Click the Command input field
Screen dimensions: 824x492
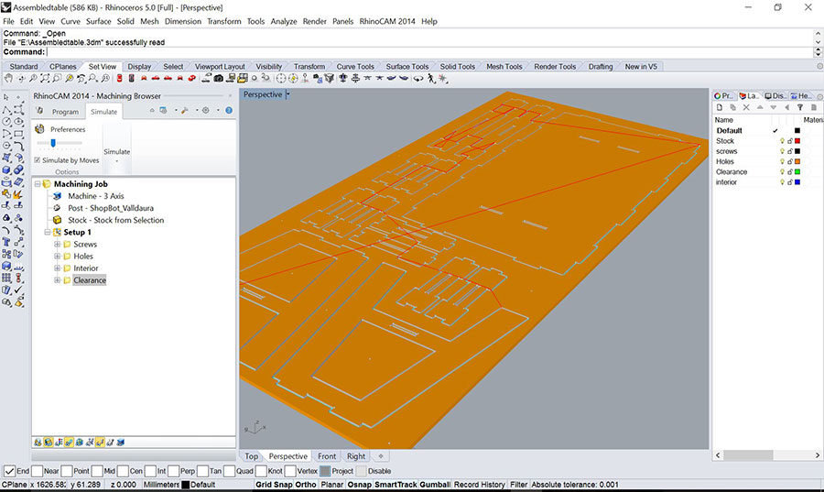(x=428, y=52)
